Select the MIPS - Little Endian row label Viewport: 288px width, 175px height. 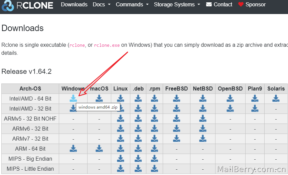pyautogui.click(x=30, y=169)
